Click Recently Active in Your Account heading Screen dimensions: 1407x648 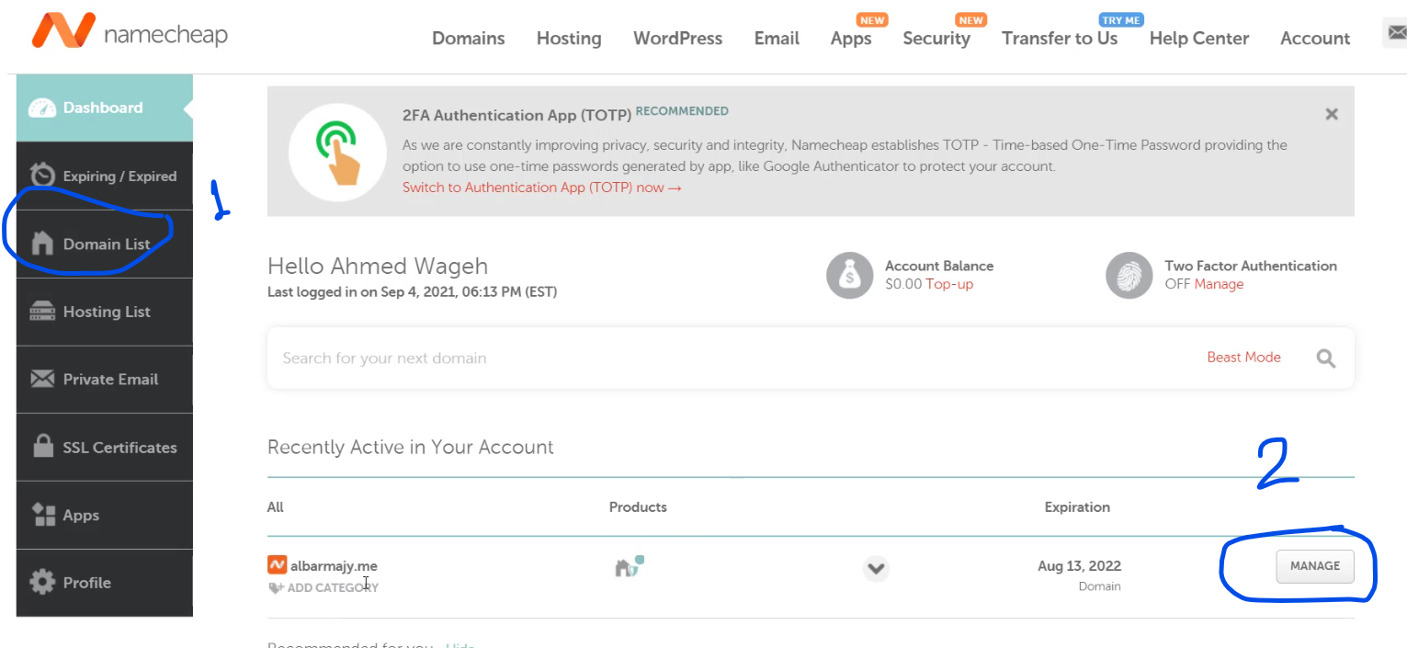[x=411, y=448]
